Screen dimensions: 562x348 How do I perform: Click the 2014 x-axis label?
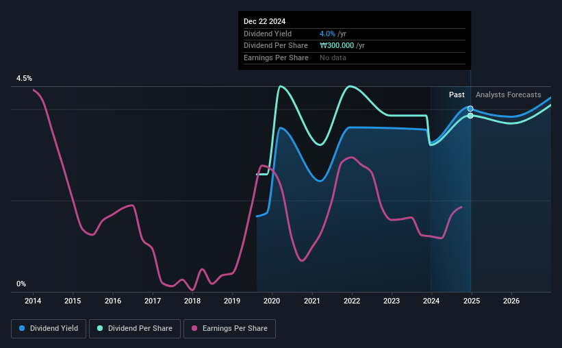[x=33, y=301]
